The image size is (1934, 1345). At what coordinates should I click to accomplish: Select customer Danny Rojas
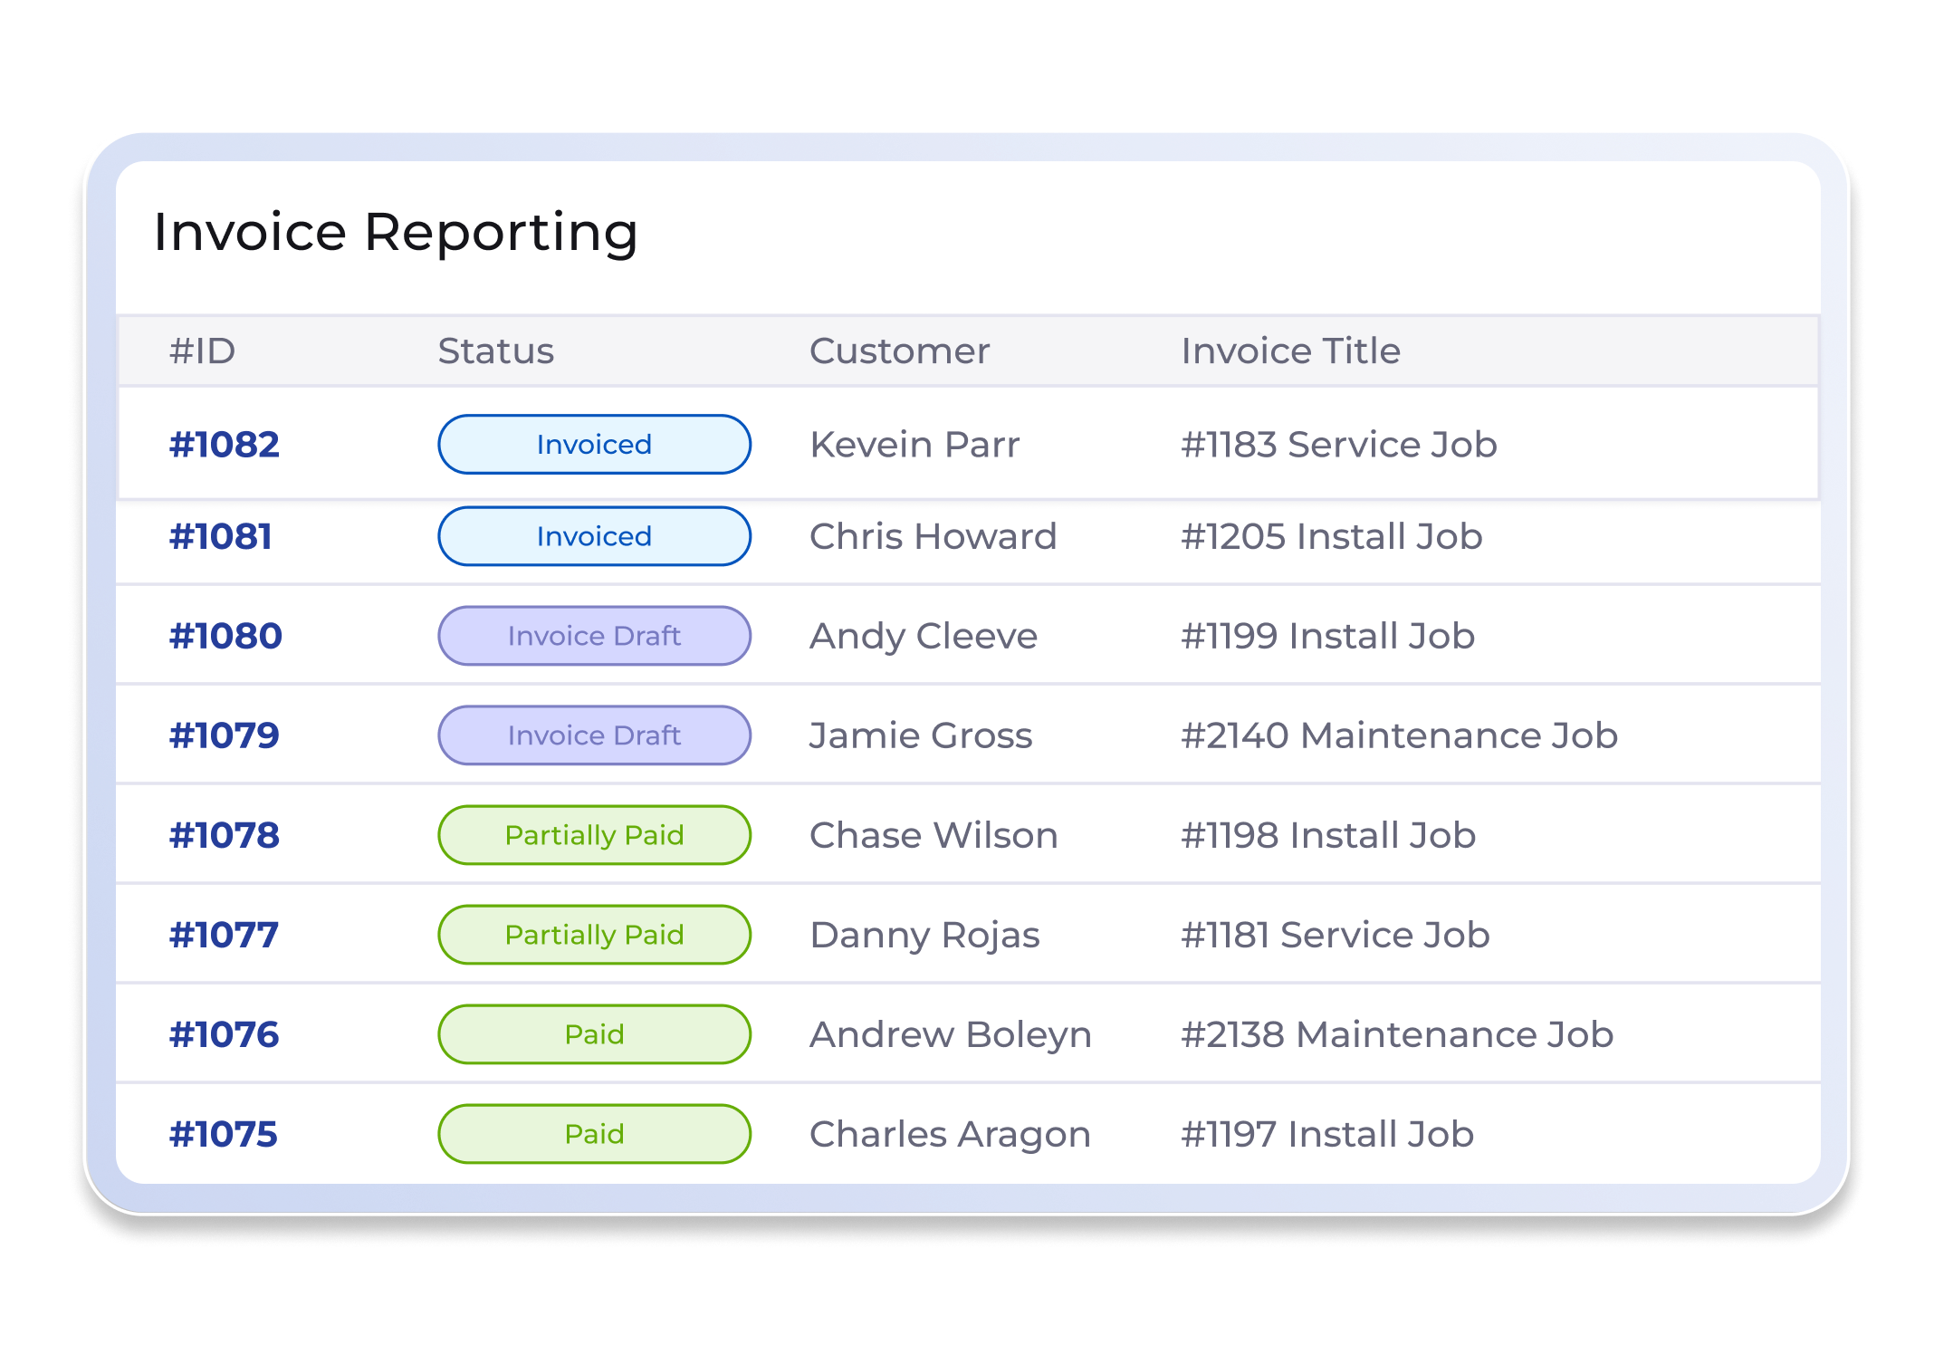(x=924, y=936)
